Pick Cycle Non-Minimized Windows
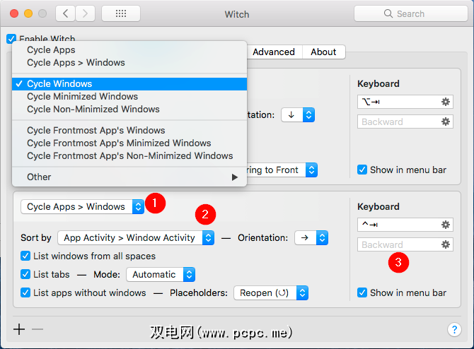Image resolution: width=474 pixels, height=349 pixels. tap(129, 109)
